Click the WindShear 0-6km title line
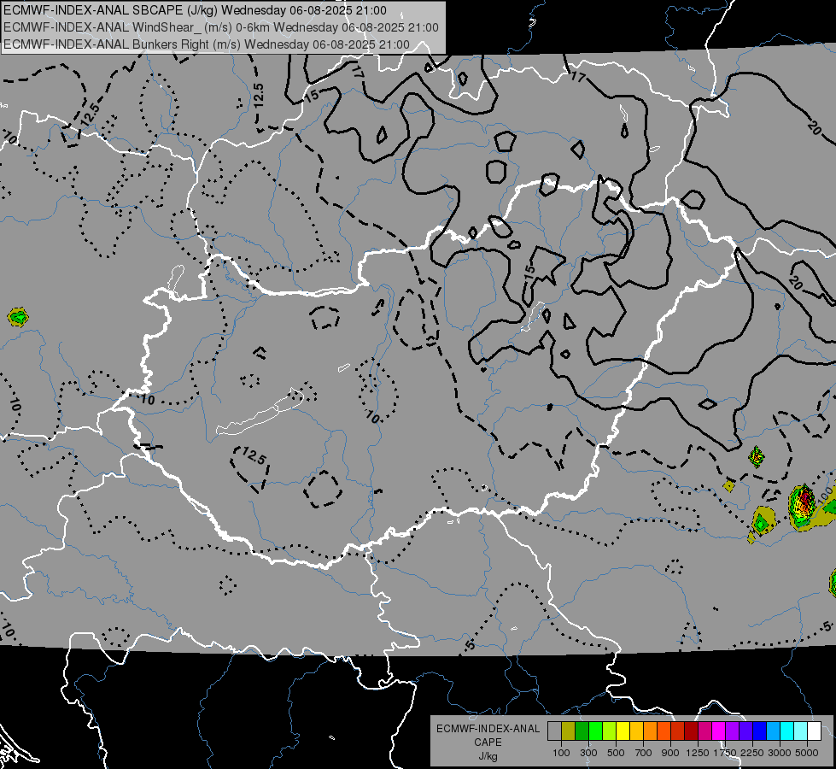Image resolution: width=836 pixels, height=769 pixels. click(x=220, y=27)
